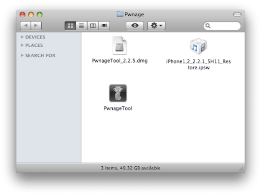Click the Pwnage folder icon in title bar
Screen dimensions: 261x195
click(120, 14)
